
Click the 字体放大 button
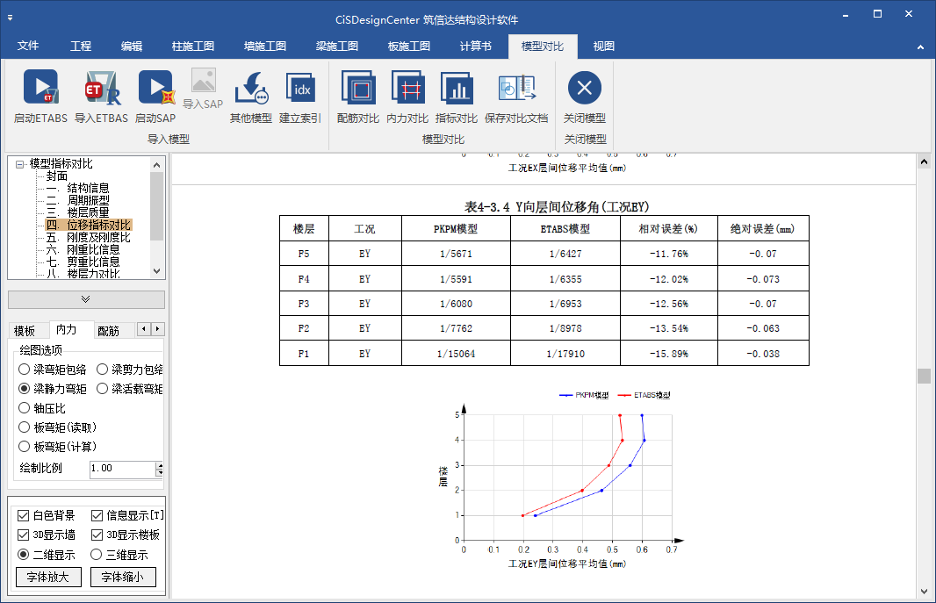click(48, 578)
